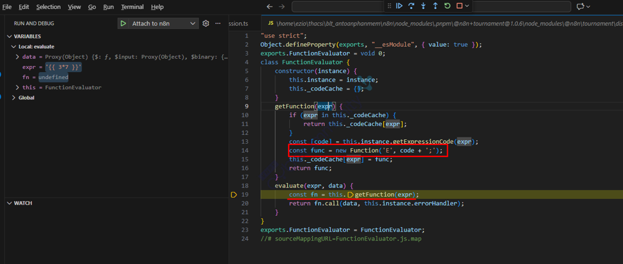Select the expr variable value '{{ 3*7 }}'
623x264 pixels.
click(x=63, y=67)
